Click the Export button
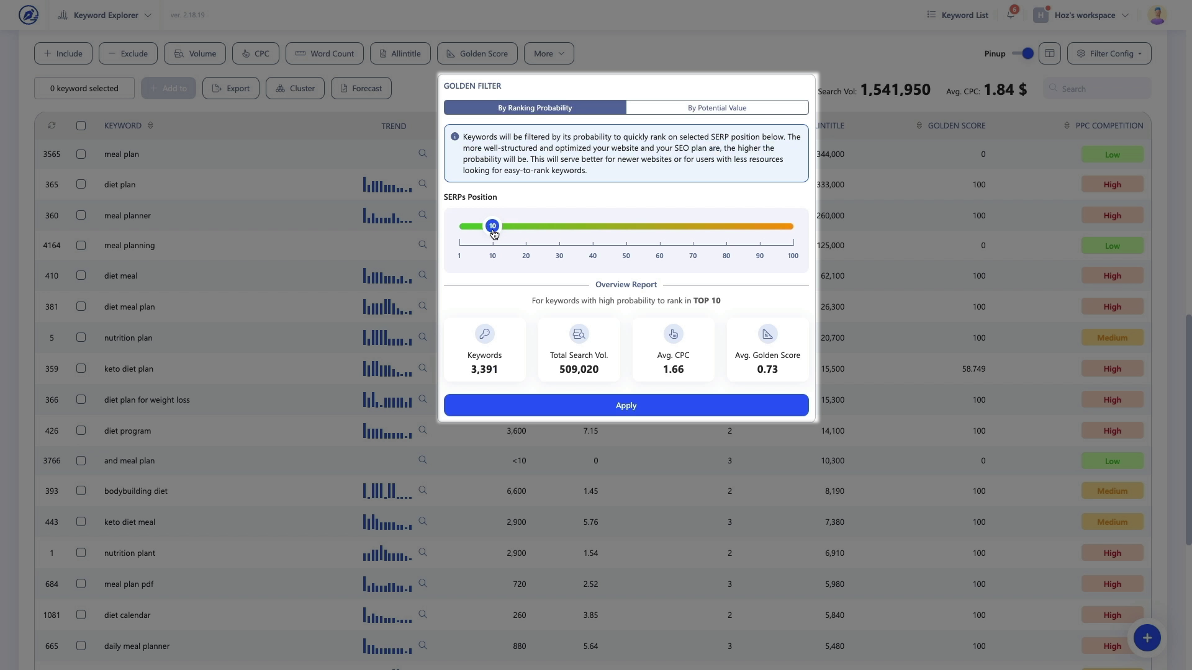Image resolution: width=1192 pixels, height=670 pixels. click(231, 88)
